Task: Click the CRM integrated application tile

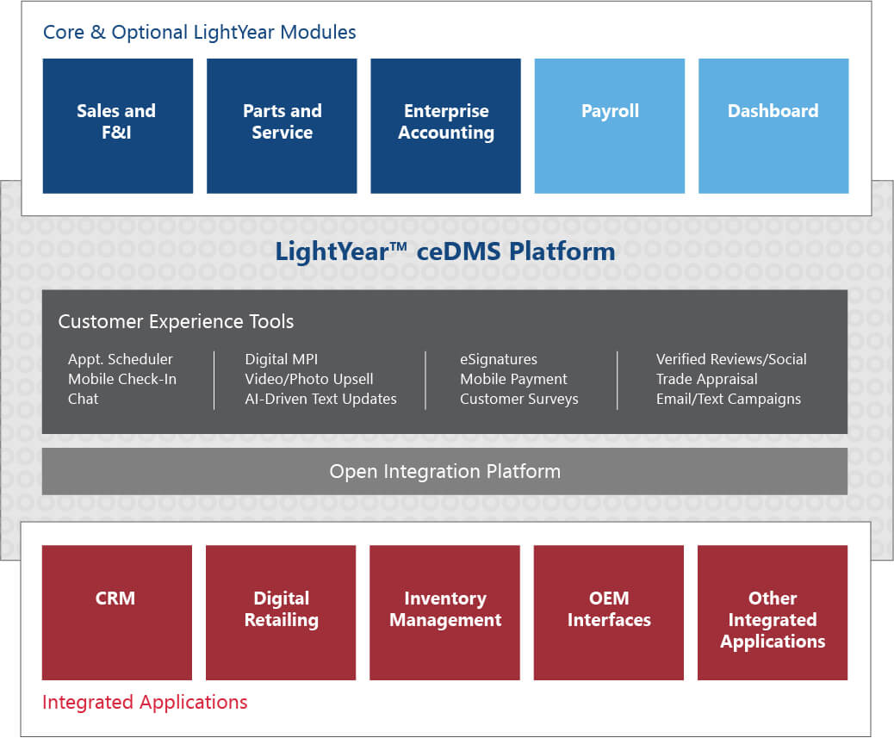Action: point(117,612)
